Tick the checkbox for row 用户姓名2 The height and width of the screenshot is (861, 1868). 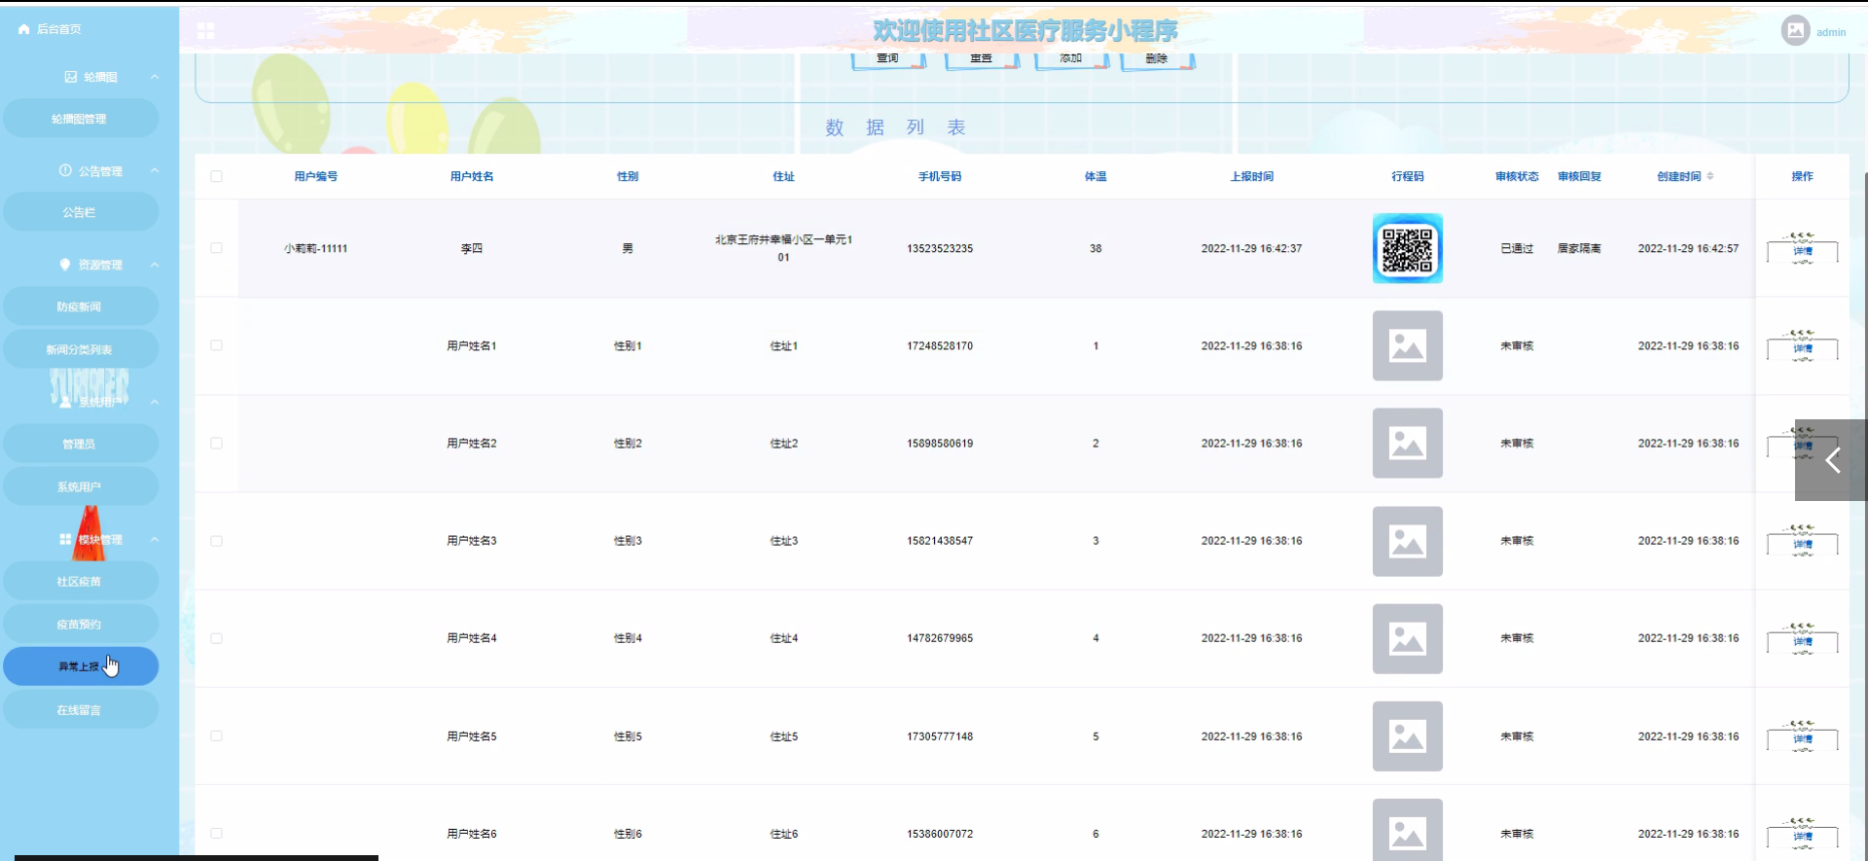tap(216, 443)
